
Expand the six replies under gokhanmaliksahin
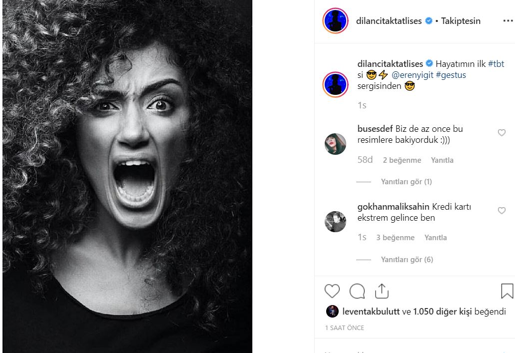click(407, 260)
